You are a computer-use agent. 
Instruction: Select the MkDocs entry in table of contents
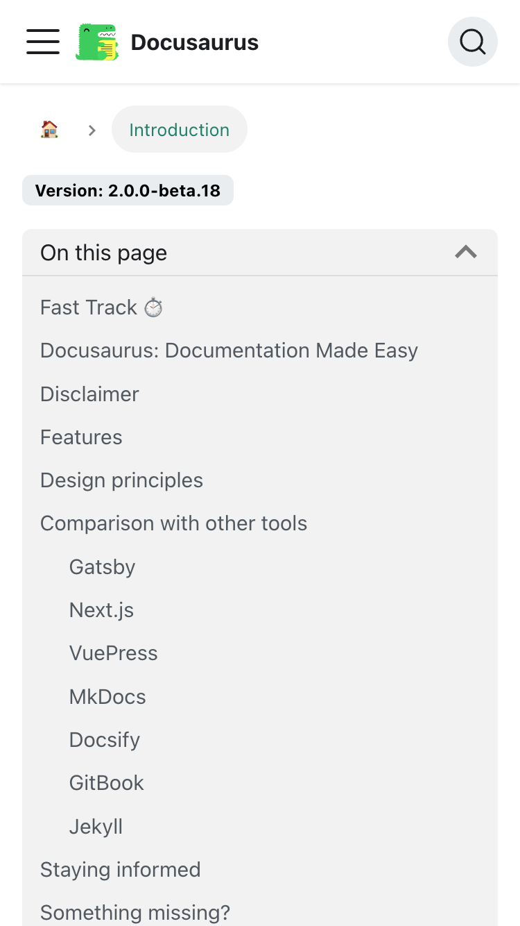pos(107,696)
